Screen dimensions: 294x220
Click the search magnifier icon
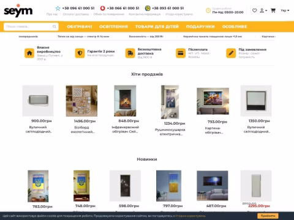[x=55, y=26]
